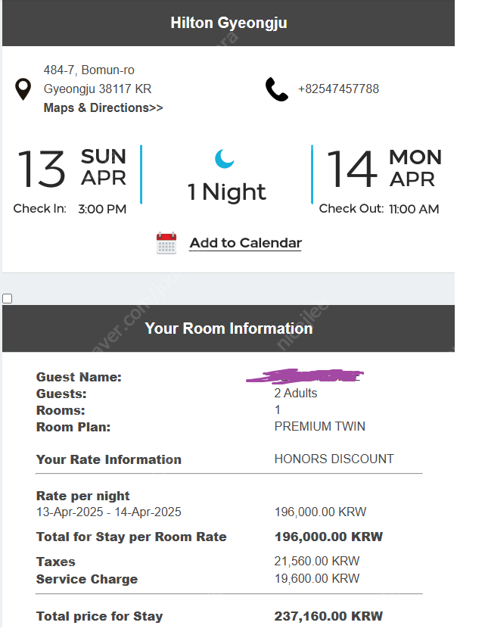Click the redacted guest name scribble
The width and height of the screenshot is (485, 638).
pyautogui.click(x=305, y=375)
